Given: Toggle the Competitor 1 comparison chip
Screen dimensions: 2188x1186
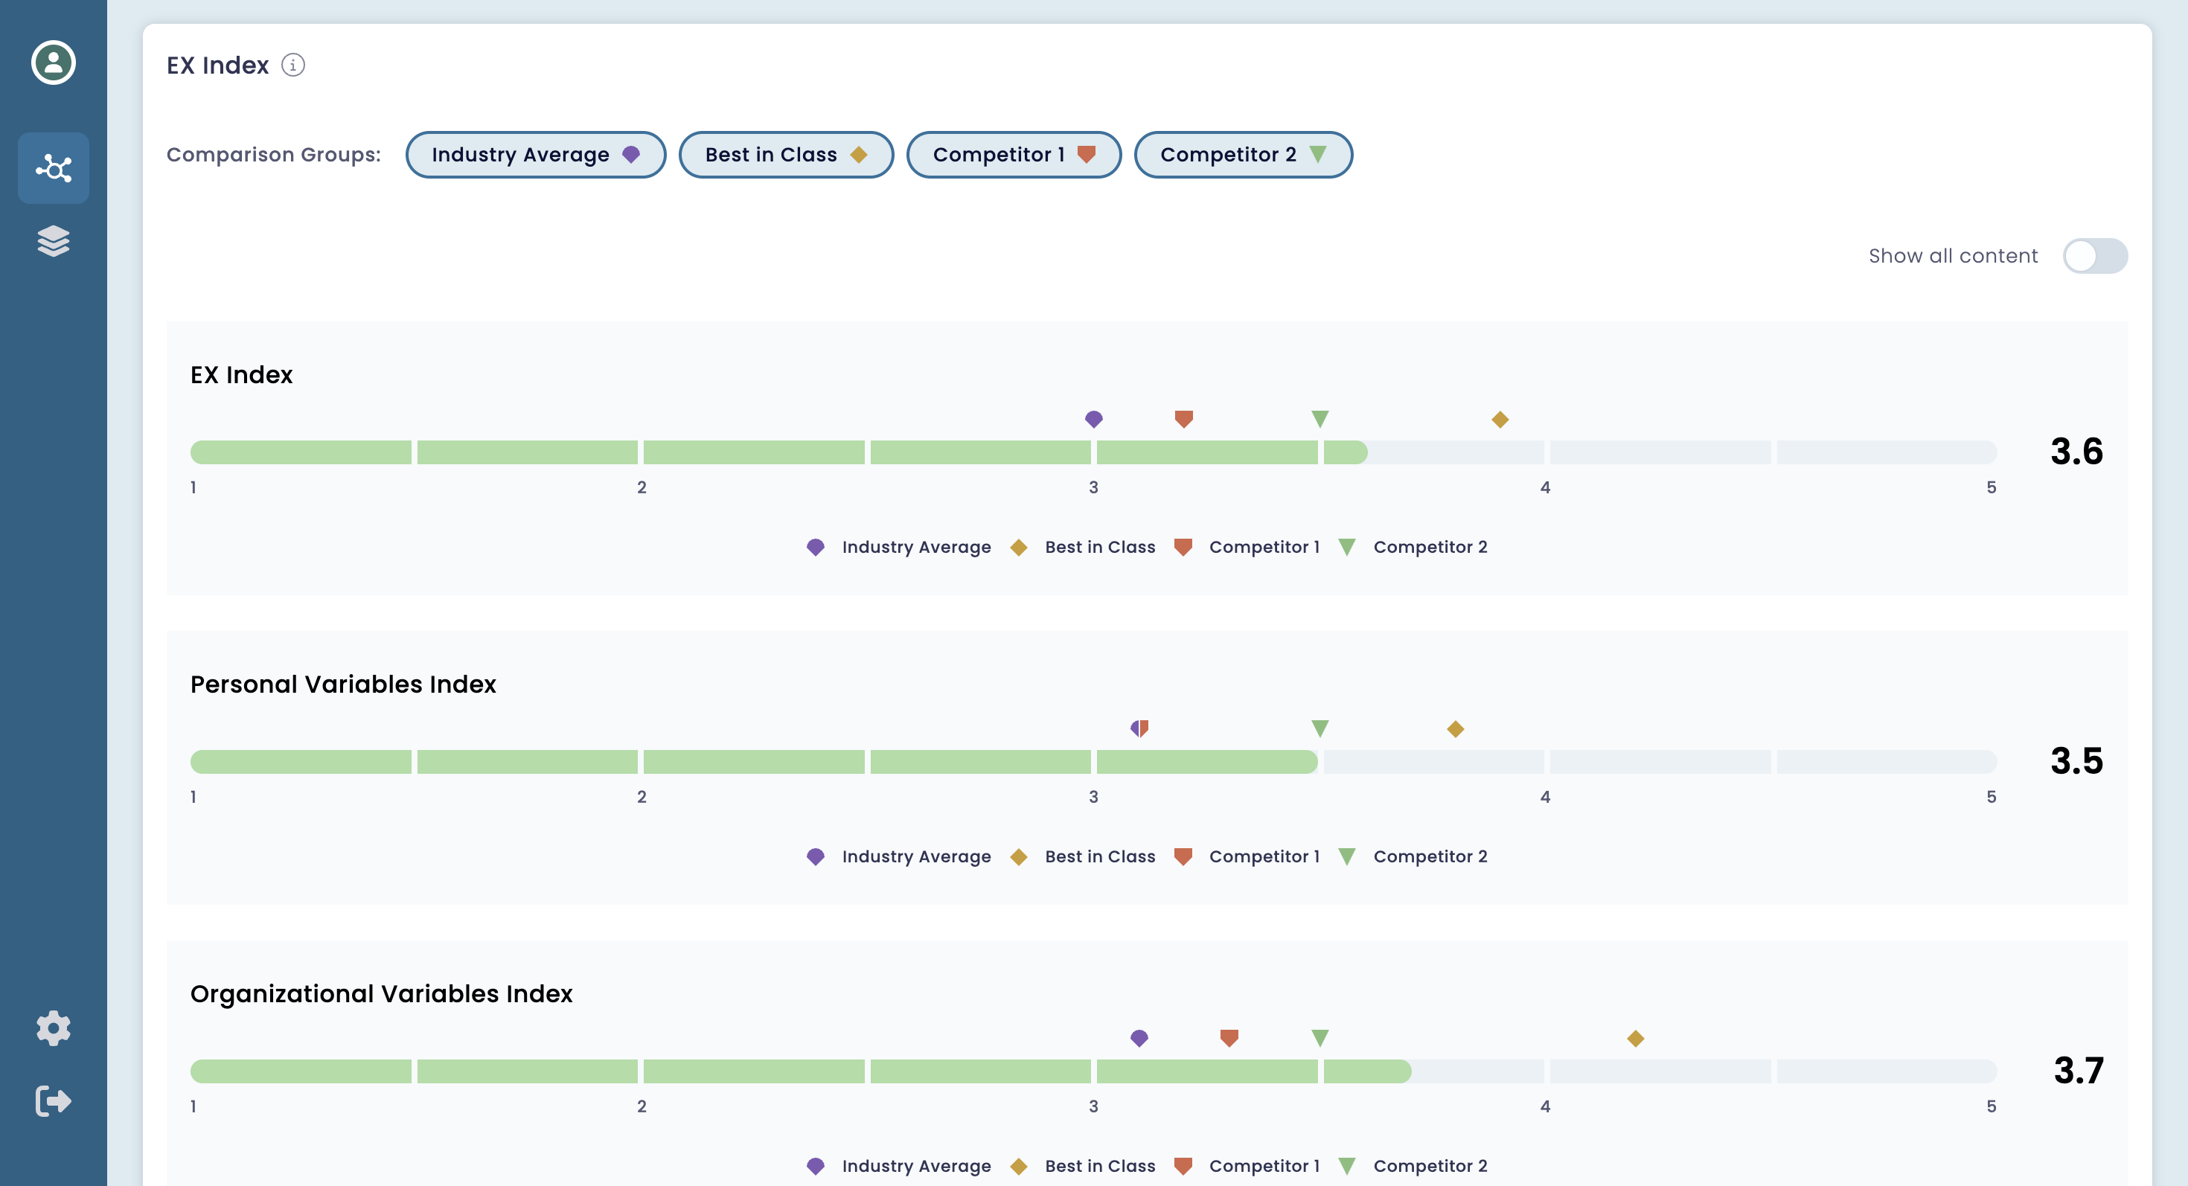Looking at the screenshot, I should [x=1014, y=155].
